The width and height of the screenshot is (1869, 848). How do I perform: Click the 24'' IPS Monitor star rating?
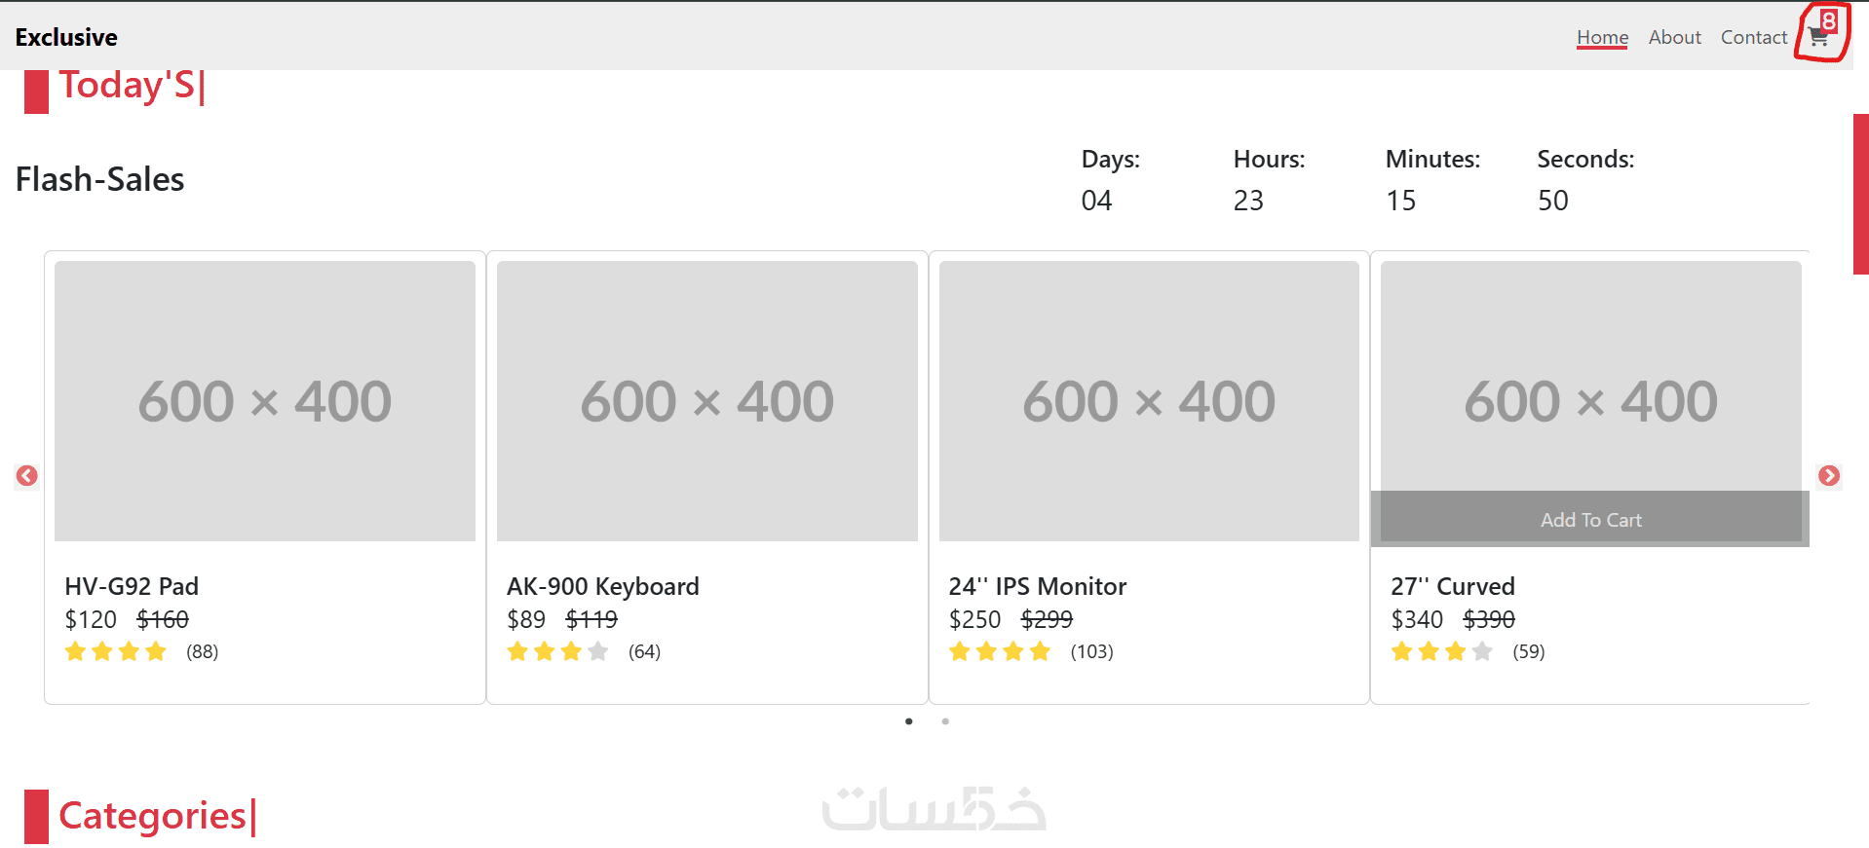point(1000,651)
